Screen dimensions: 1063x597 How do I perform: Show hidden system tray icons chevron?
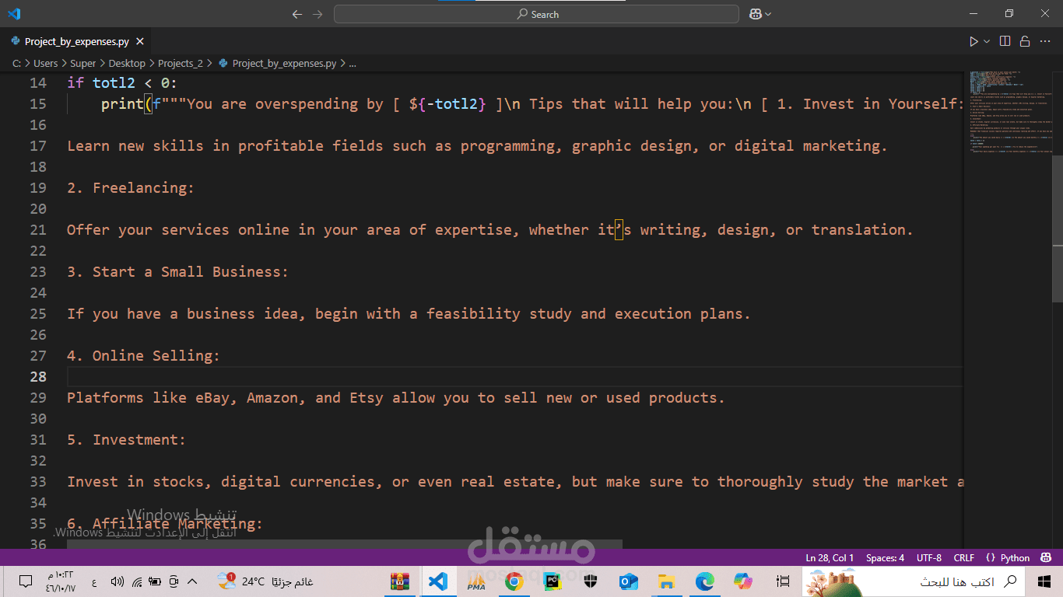coord(193,581)
